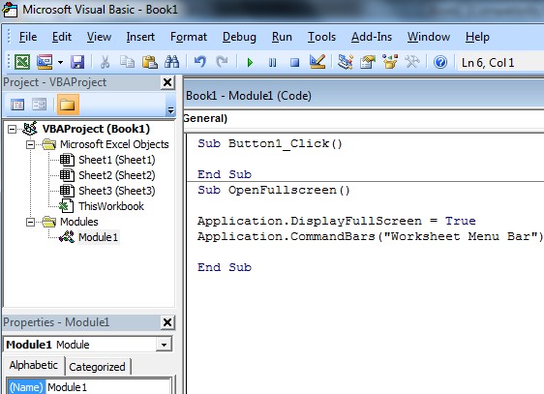Open the Format menu
Viewport: 544px width, 394px height.
(189, 37)
